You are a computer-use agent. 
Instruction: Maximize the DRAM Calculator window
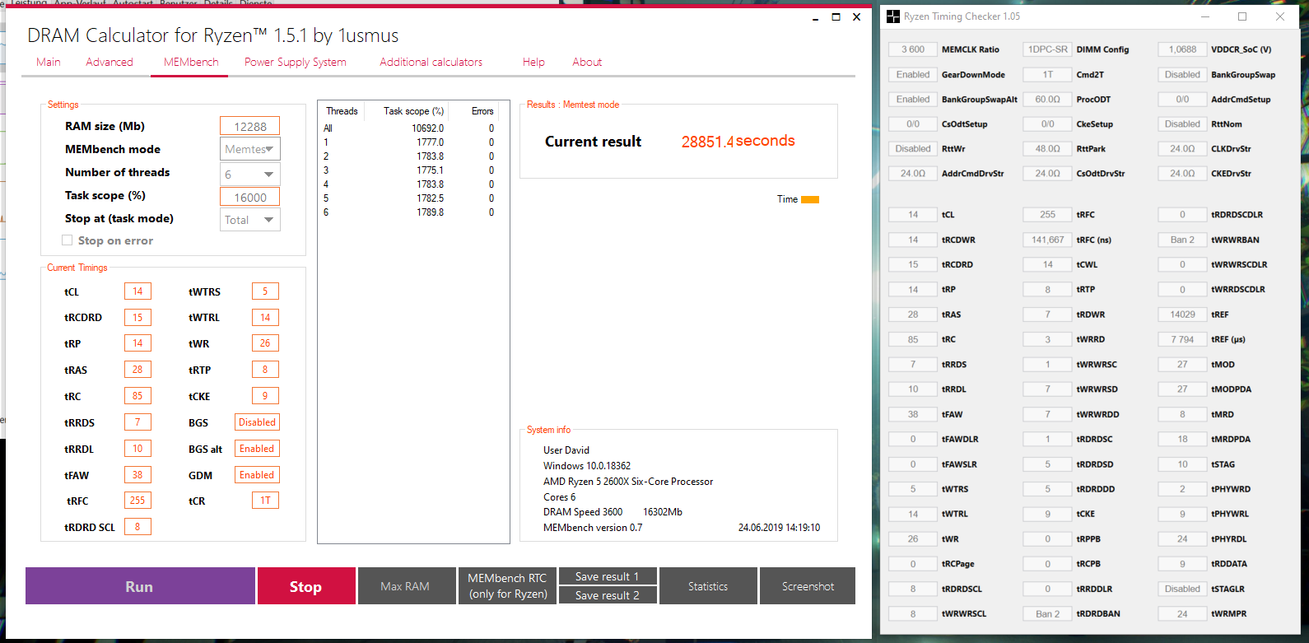(x=836, y=17)
